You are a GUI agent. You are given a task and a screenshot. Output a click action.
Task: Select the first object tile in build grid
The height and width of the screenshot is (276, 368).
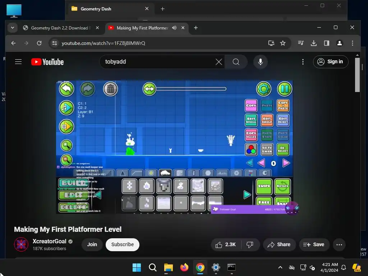coord(129,186)
